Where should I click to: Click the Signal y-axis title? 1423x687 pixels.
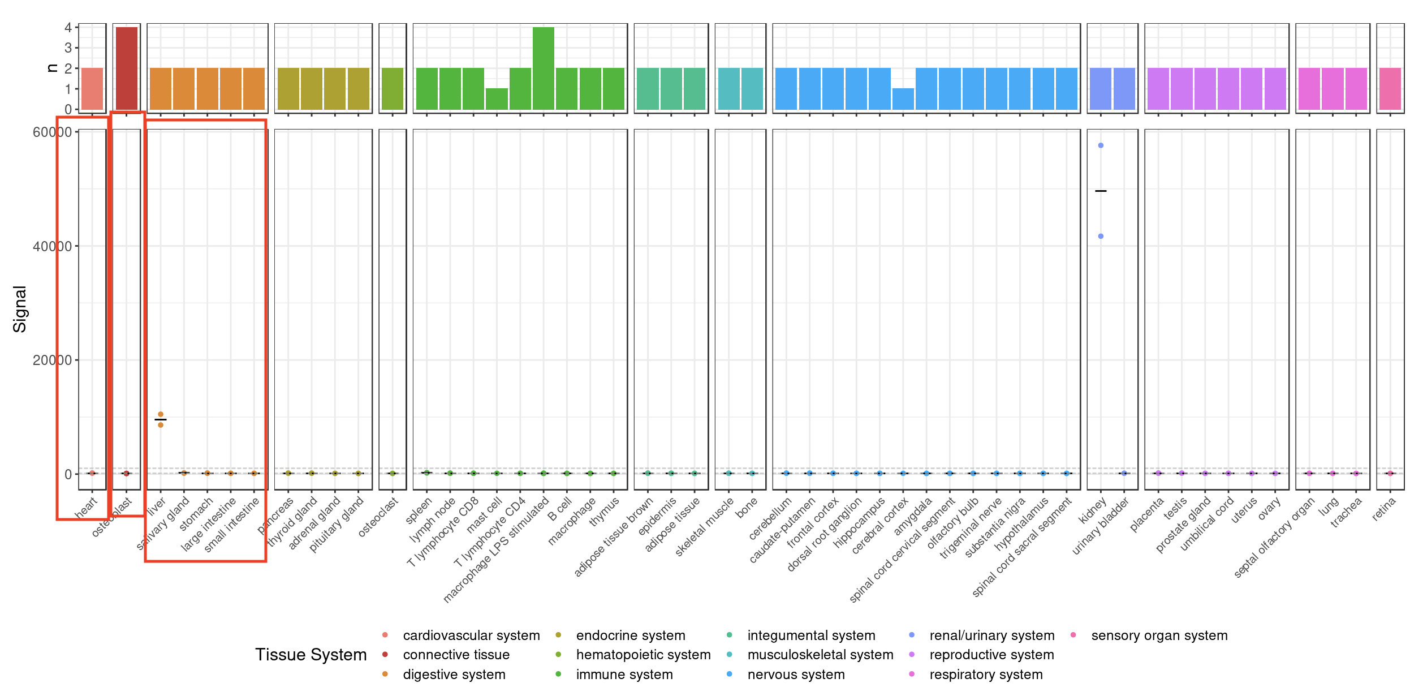click(19, 309)
